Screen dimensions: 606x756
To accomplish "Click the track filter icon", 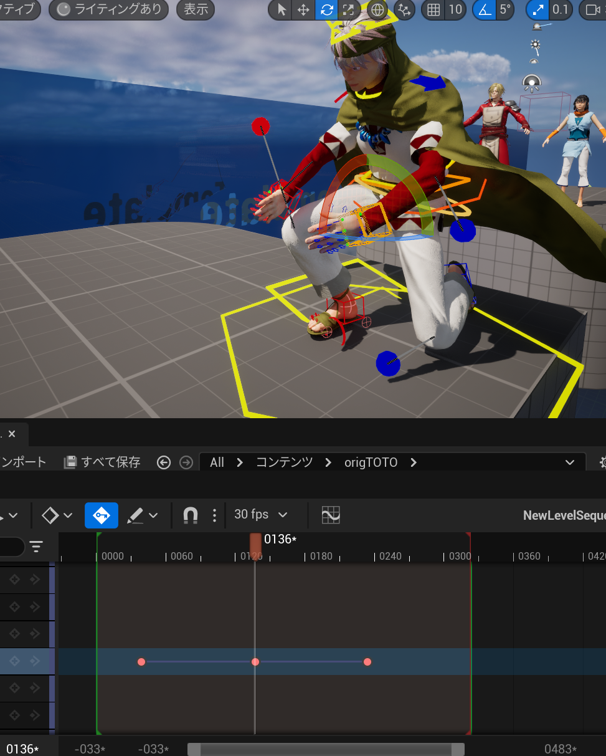I will coord(37,547).
